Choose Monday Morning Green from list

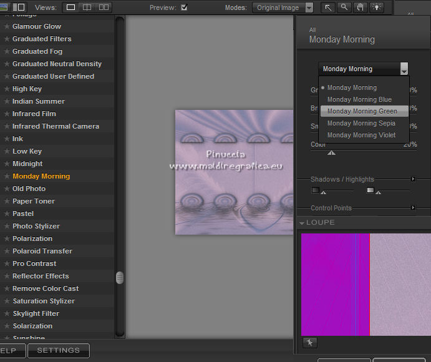pyautogui.click(x=362, y=111)
